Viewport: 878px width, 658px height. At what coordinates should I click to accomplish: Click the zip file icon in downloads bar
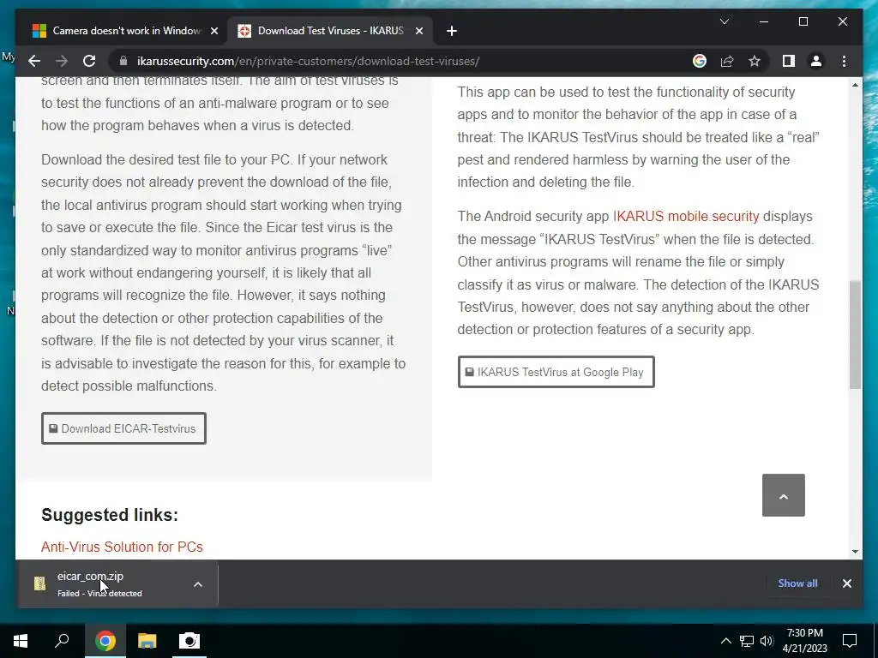39,583
